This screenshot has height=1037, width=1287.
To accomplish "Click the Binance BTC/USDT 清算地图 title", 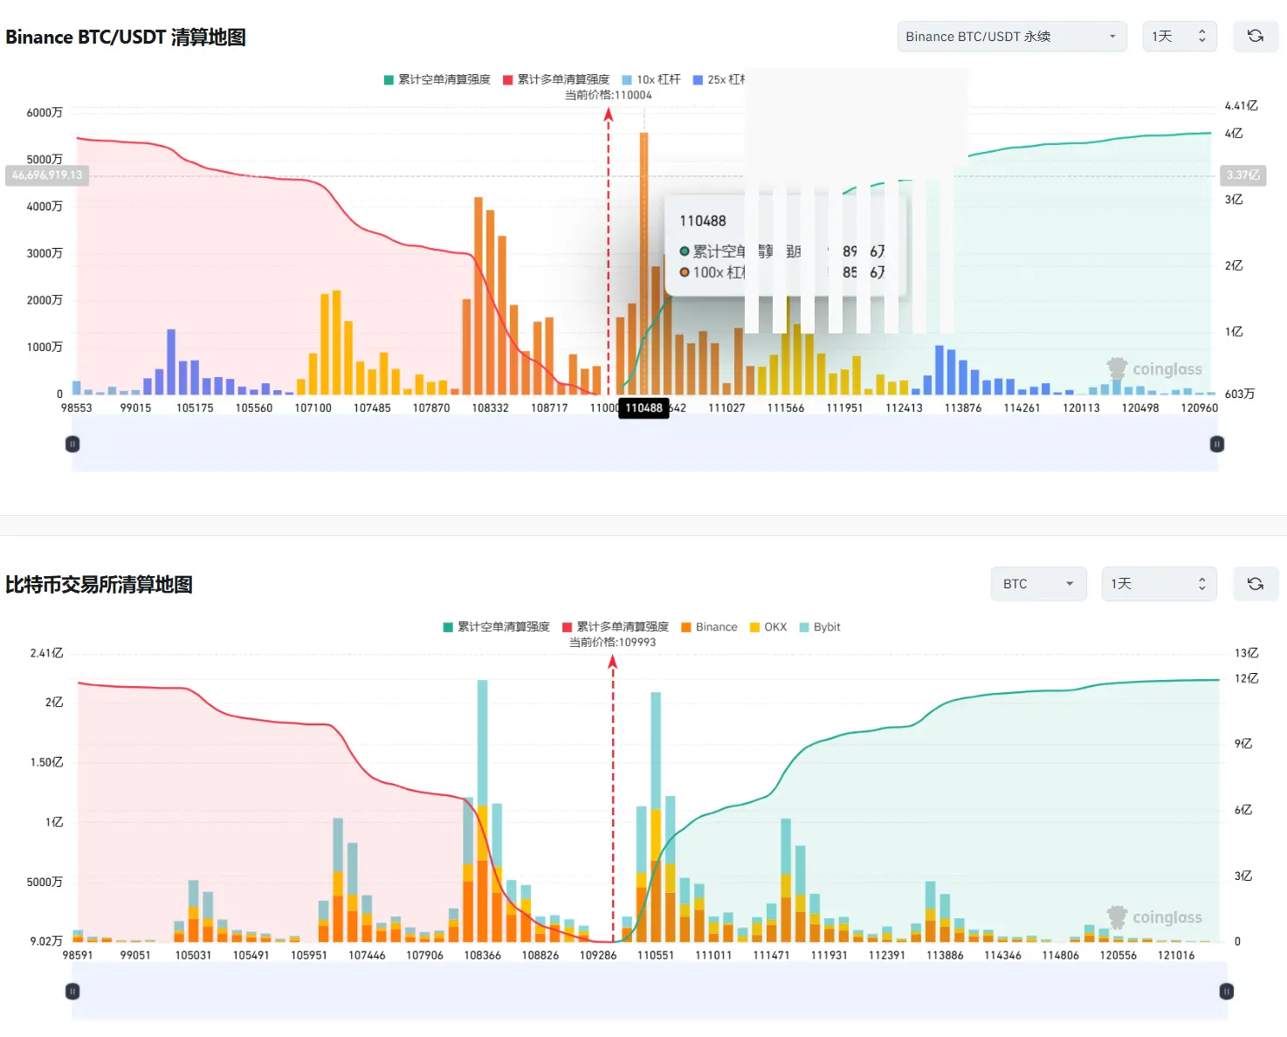I will coord(126,38).
